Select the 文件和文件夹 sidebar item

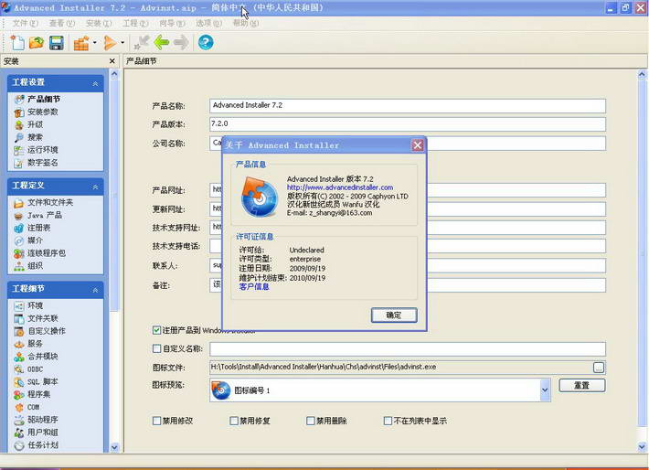[49, 202]
